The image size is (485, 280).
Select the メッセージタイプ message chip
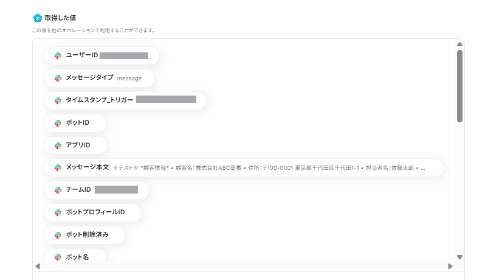tap(99, 78)
